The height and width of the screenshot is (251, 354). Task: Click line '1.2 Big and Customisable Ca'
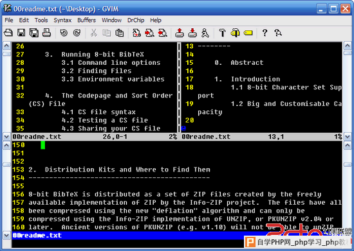pos(286,104)
